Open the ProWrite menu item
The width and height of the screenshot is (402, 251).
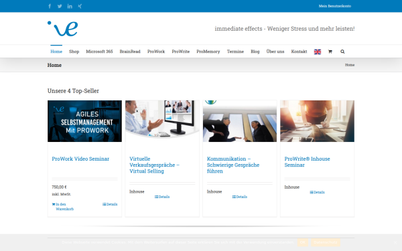(x=181, y=52)
